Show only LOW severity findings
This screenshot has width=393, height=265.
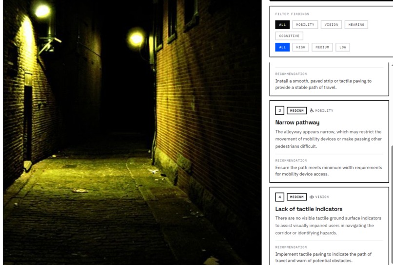click(x=343, y=47)
